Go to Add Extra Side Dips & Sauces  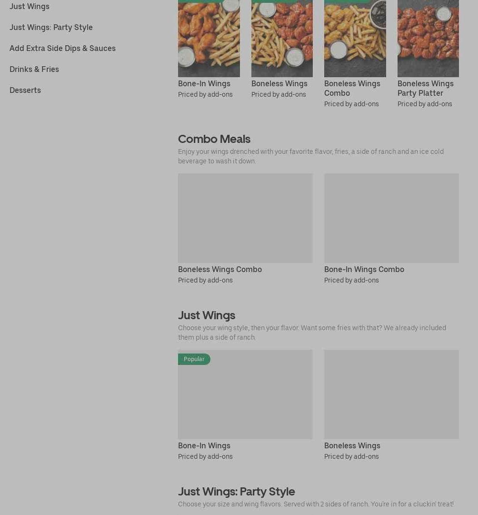62,48
